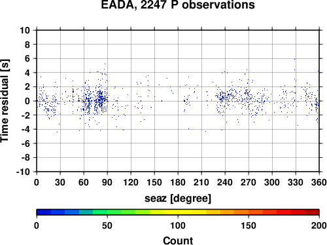Select the orange colorbar segment near 150
327x245 pixels.
click(x=241, y=212)
